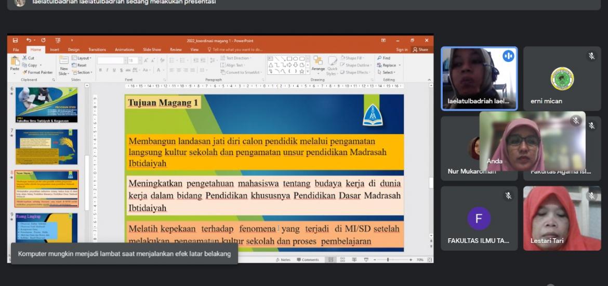Click the Share button
Image resolution: width=608 pixels, height=286 pixels.
point(420,49)
